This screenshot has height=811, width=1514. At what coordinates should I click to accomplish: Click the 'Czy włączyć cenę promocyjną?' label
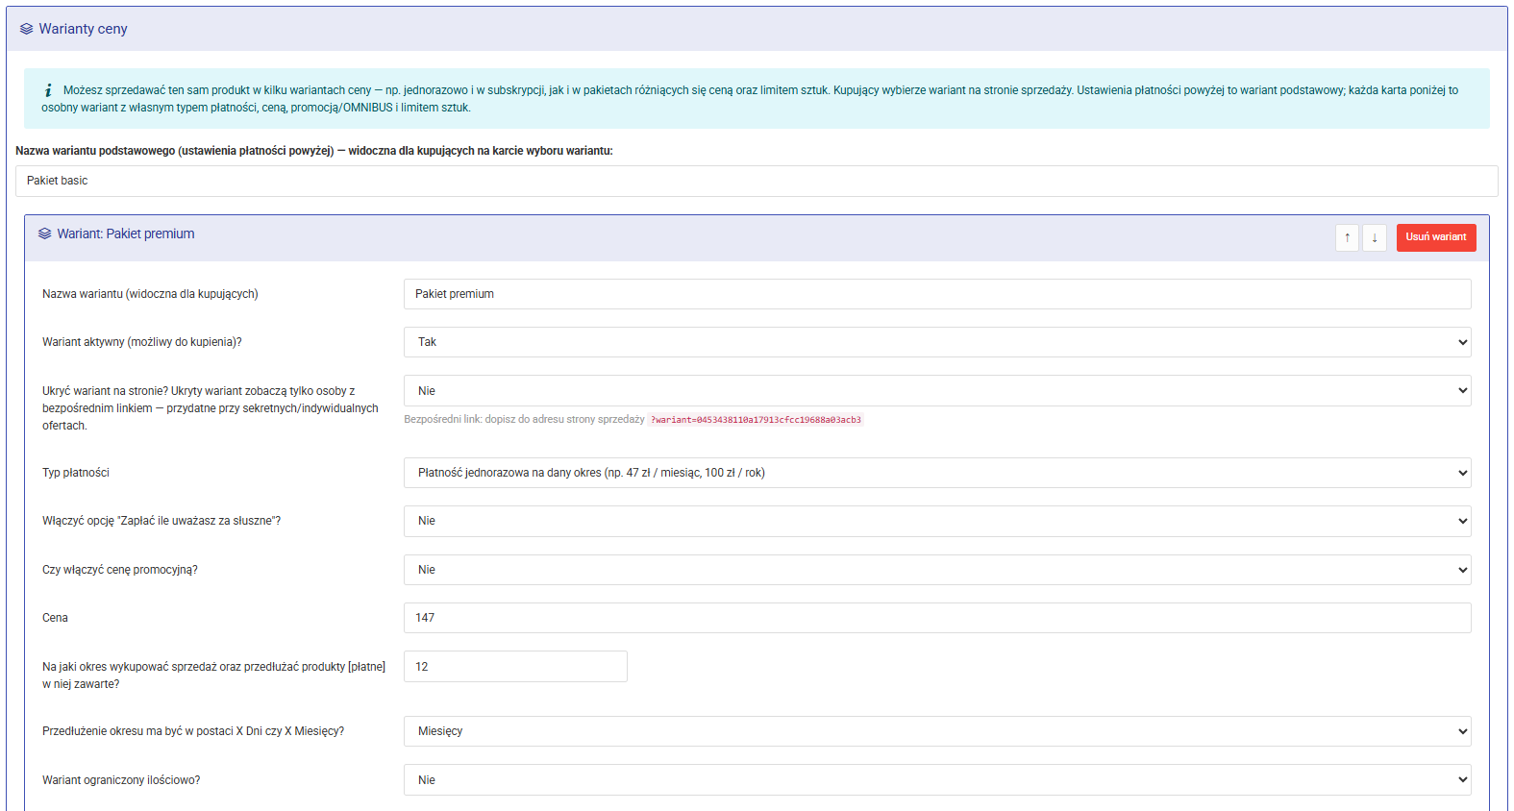[120, 570]
